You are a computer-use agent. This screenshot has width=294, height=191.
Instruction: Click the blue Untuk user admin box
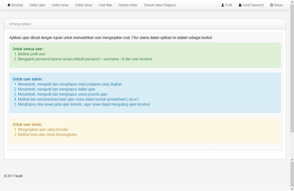tap(145, 93)
